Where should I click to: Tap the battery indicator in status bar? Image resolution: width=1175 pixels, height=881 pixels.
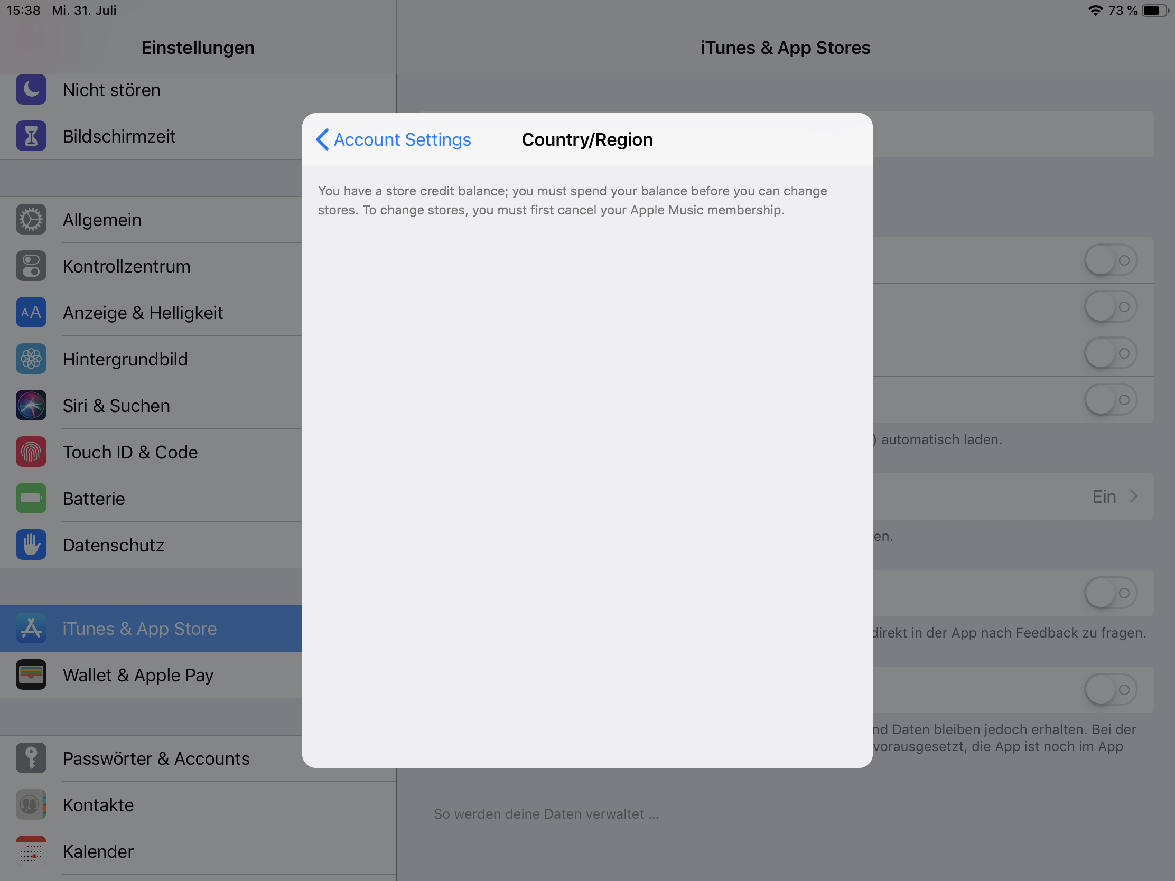(1154, 11)
